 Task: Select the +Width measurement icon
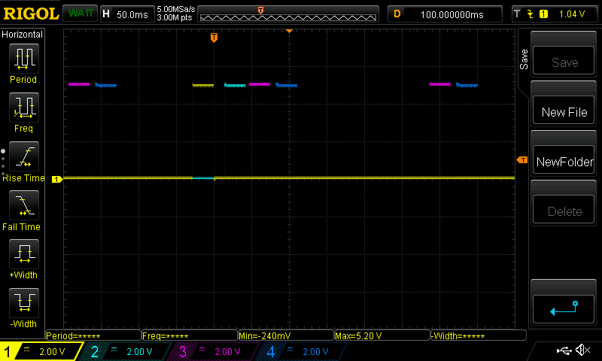pos(24,253)
